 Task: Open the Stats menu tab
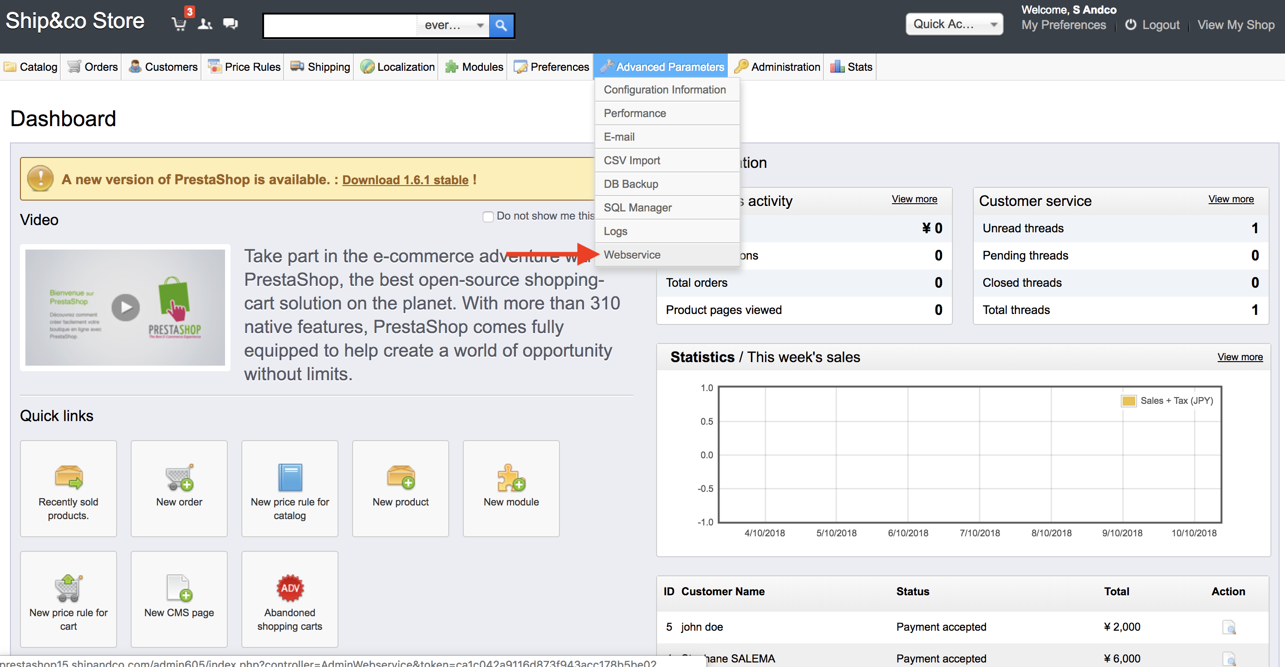coord(851,67)
